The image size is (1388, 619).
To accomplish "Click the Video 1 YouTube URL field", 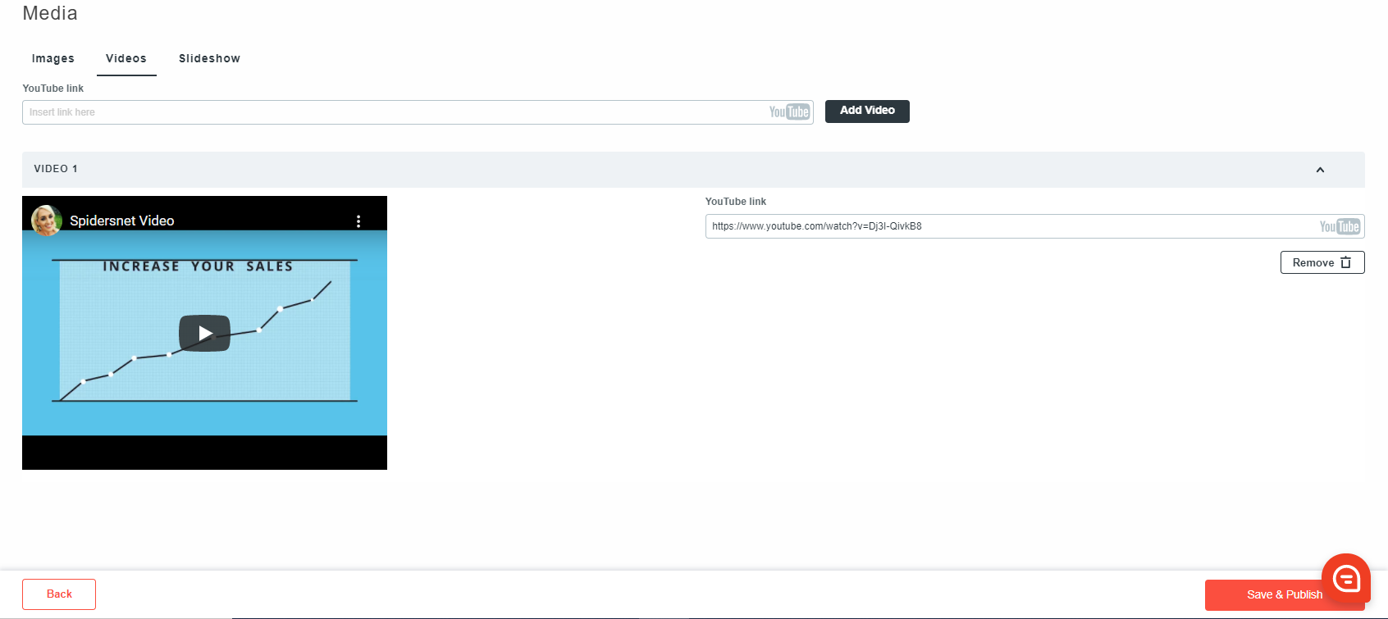I will coord(1009,226).
